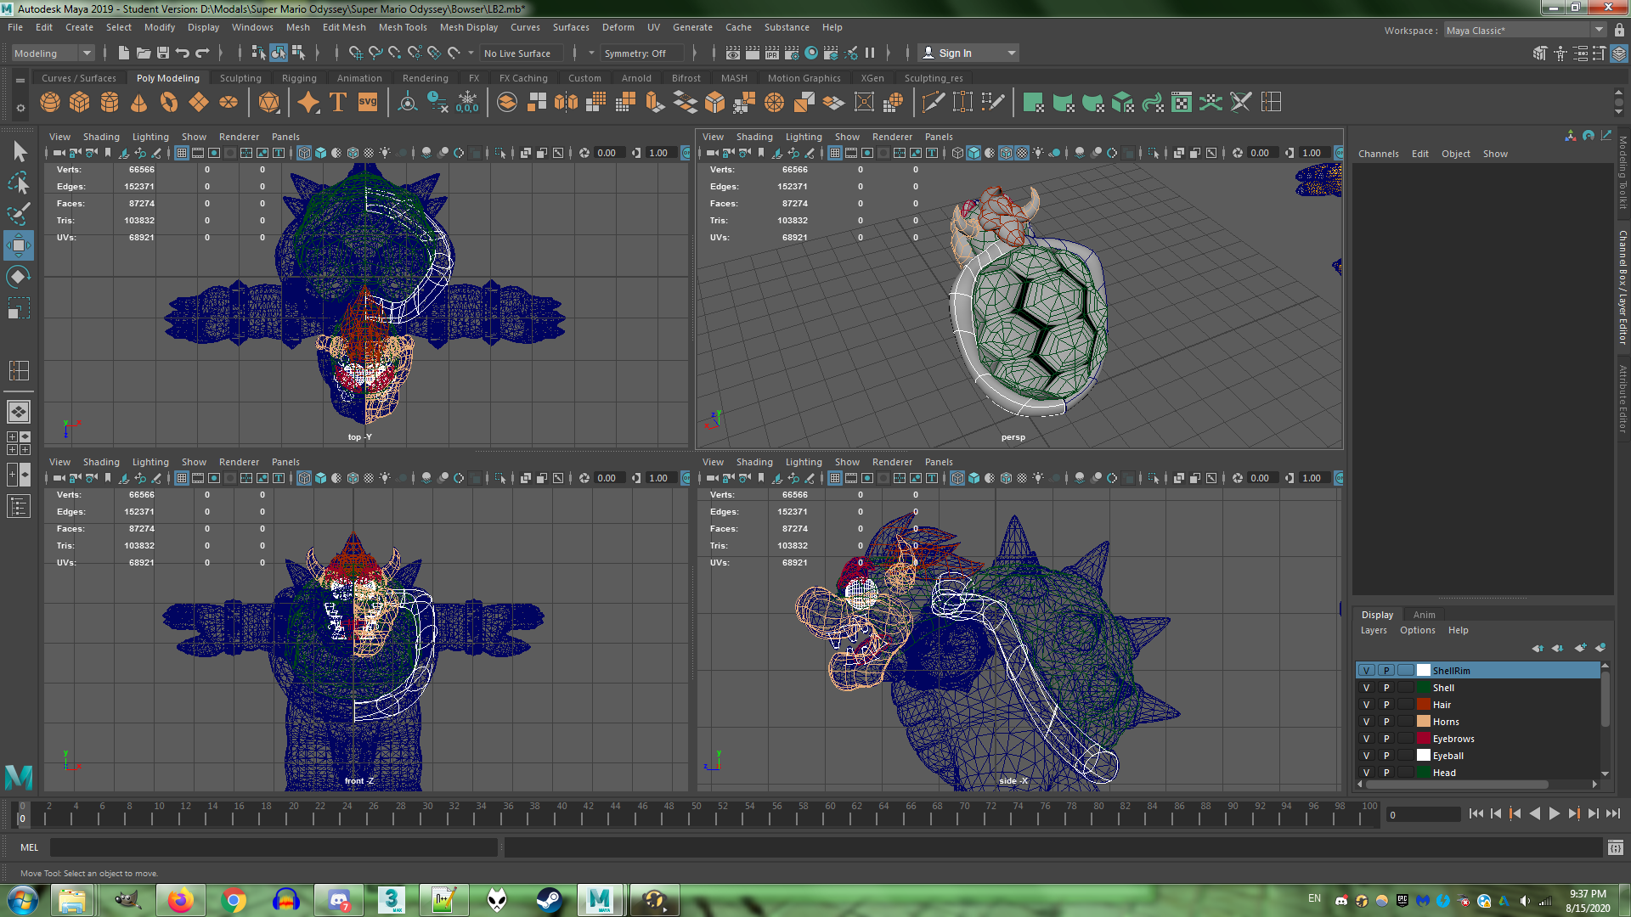The image size is (1631, 917).
Task: Click Play forwards button
Action: coord(1554,813)
